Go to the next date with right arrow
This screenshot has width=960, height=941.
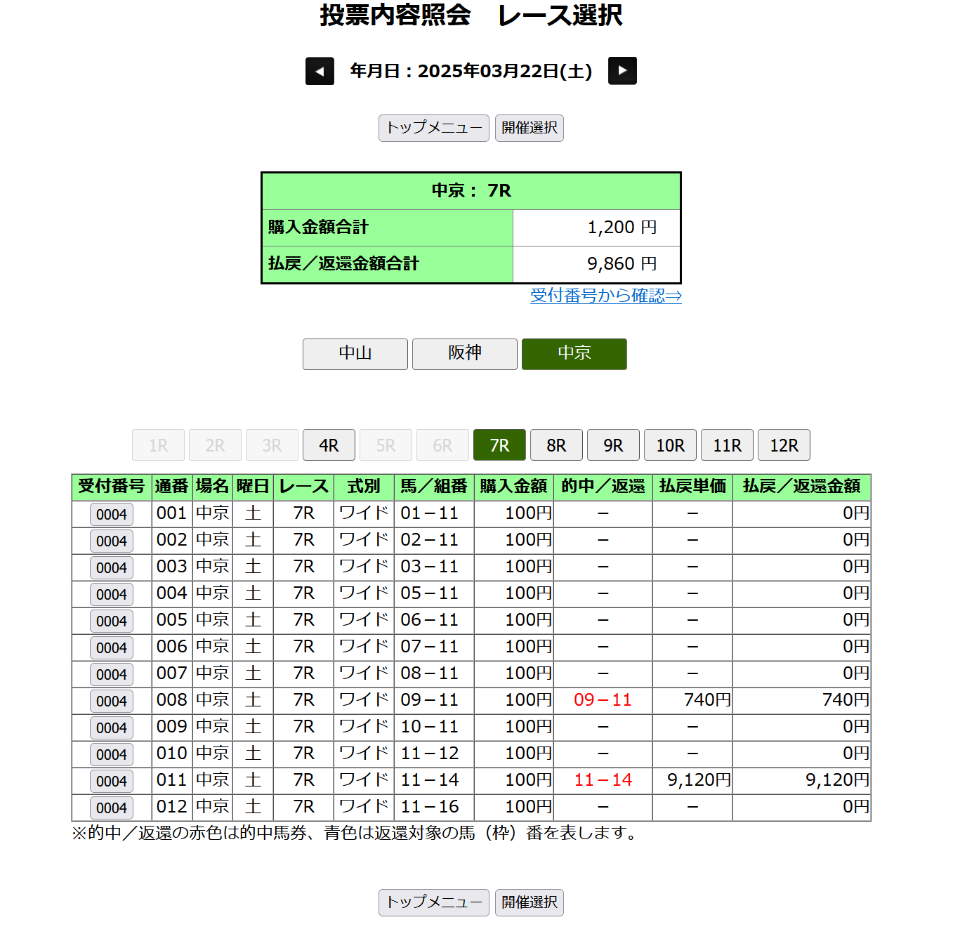(622, 71)
